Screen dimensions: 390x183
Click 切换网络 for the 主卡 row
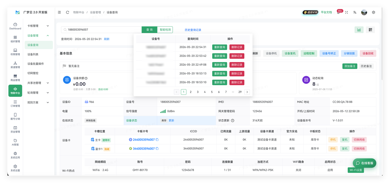pos(359,140)
